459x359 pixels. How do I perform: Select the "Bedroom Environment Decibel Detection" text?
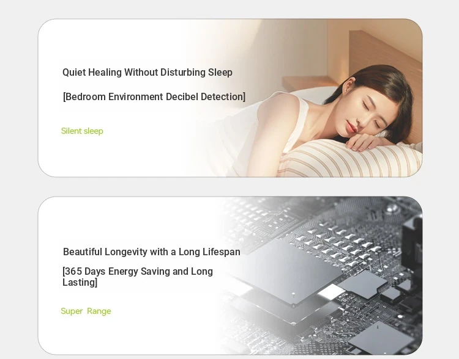(x=154, y=96)
